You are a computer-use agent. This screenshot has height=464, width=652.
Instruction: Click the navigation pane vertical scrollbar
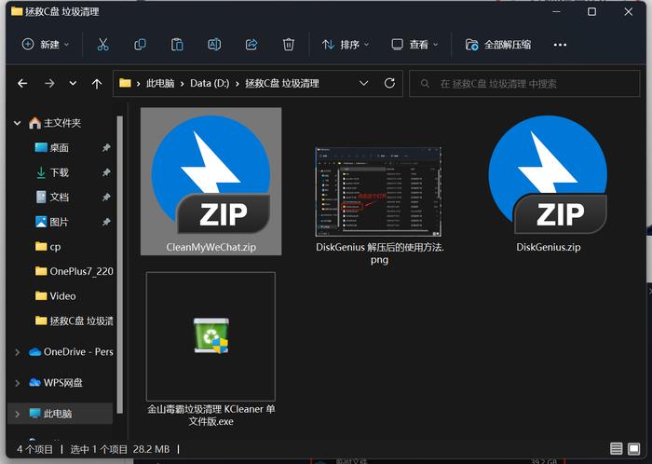(x=120, y=265)
